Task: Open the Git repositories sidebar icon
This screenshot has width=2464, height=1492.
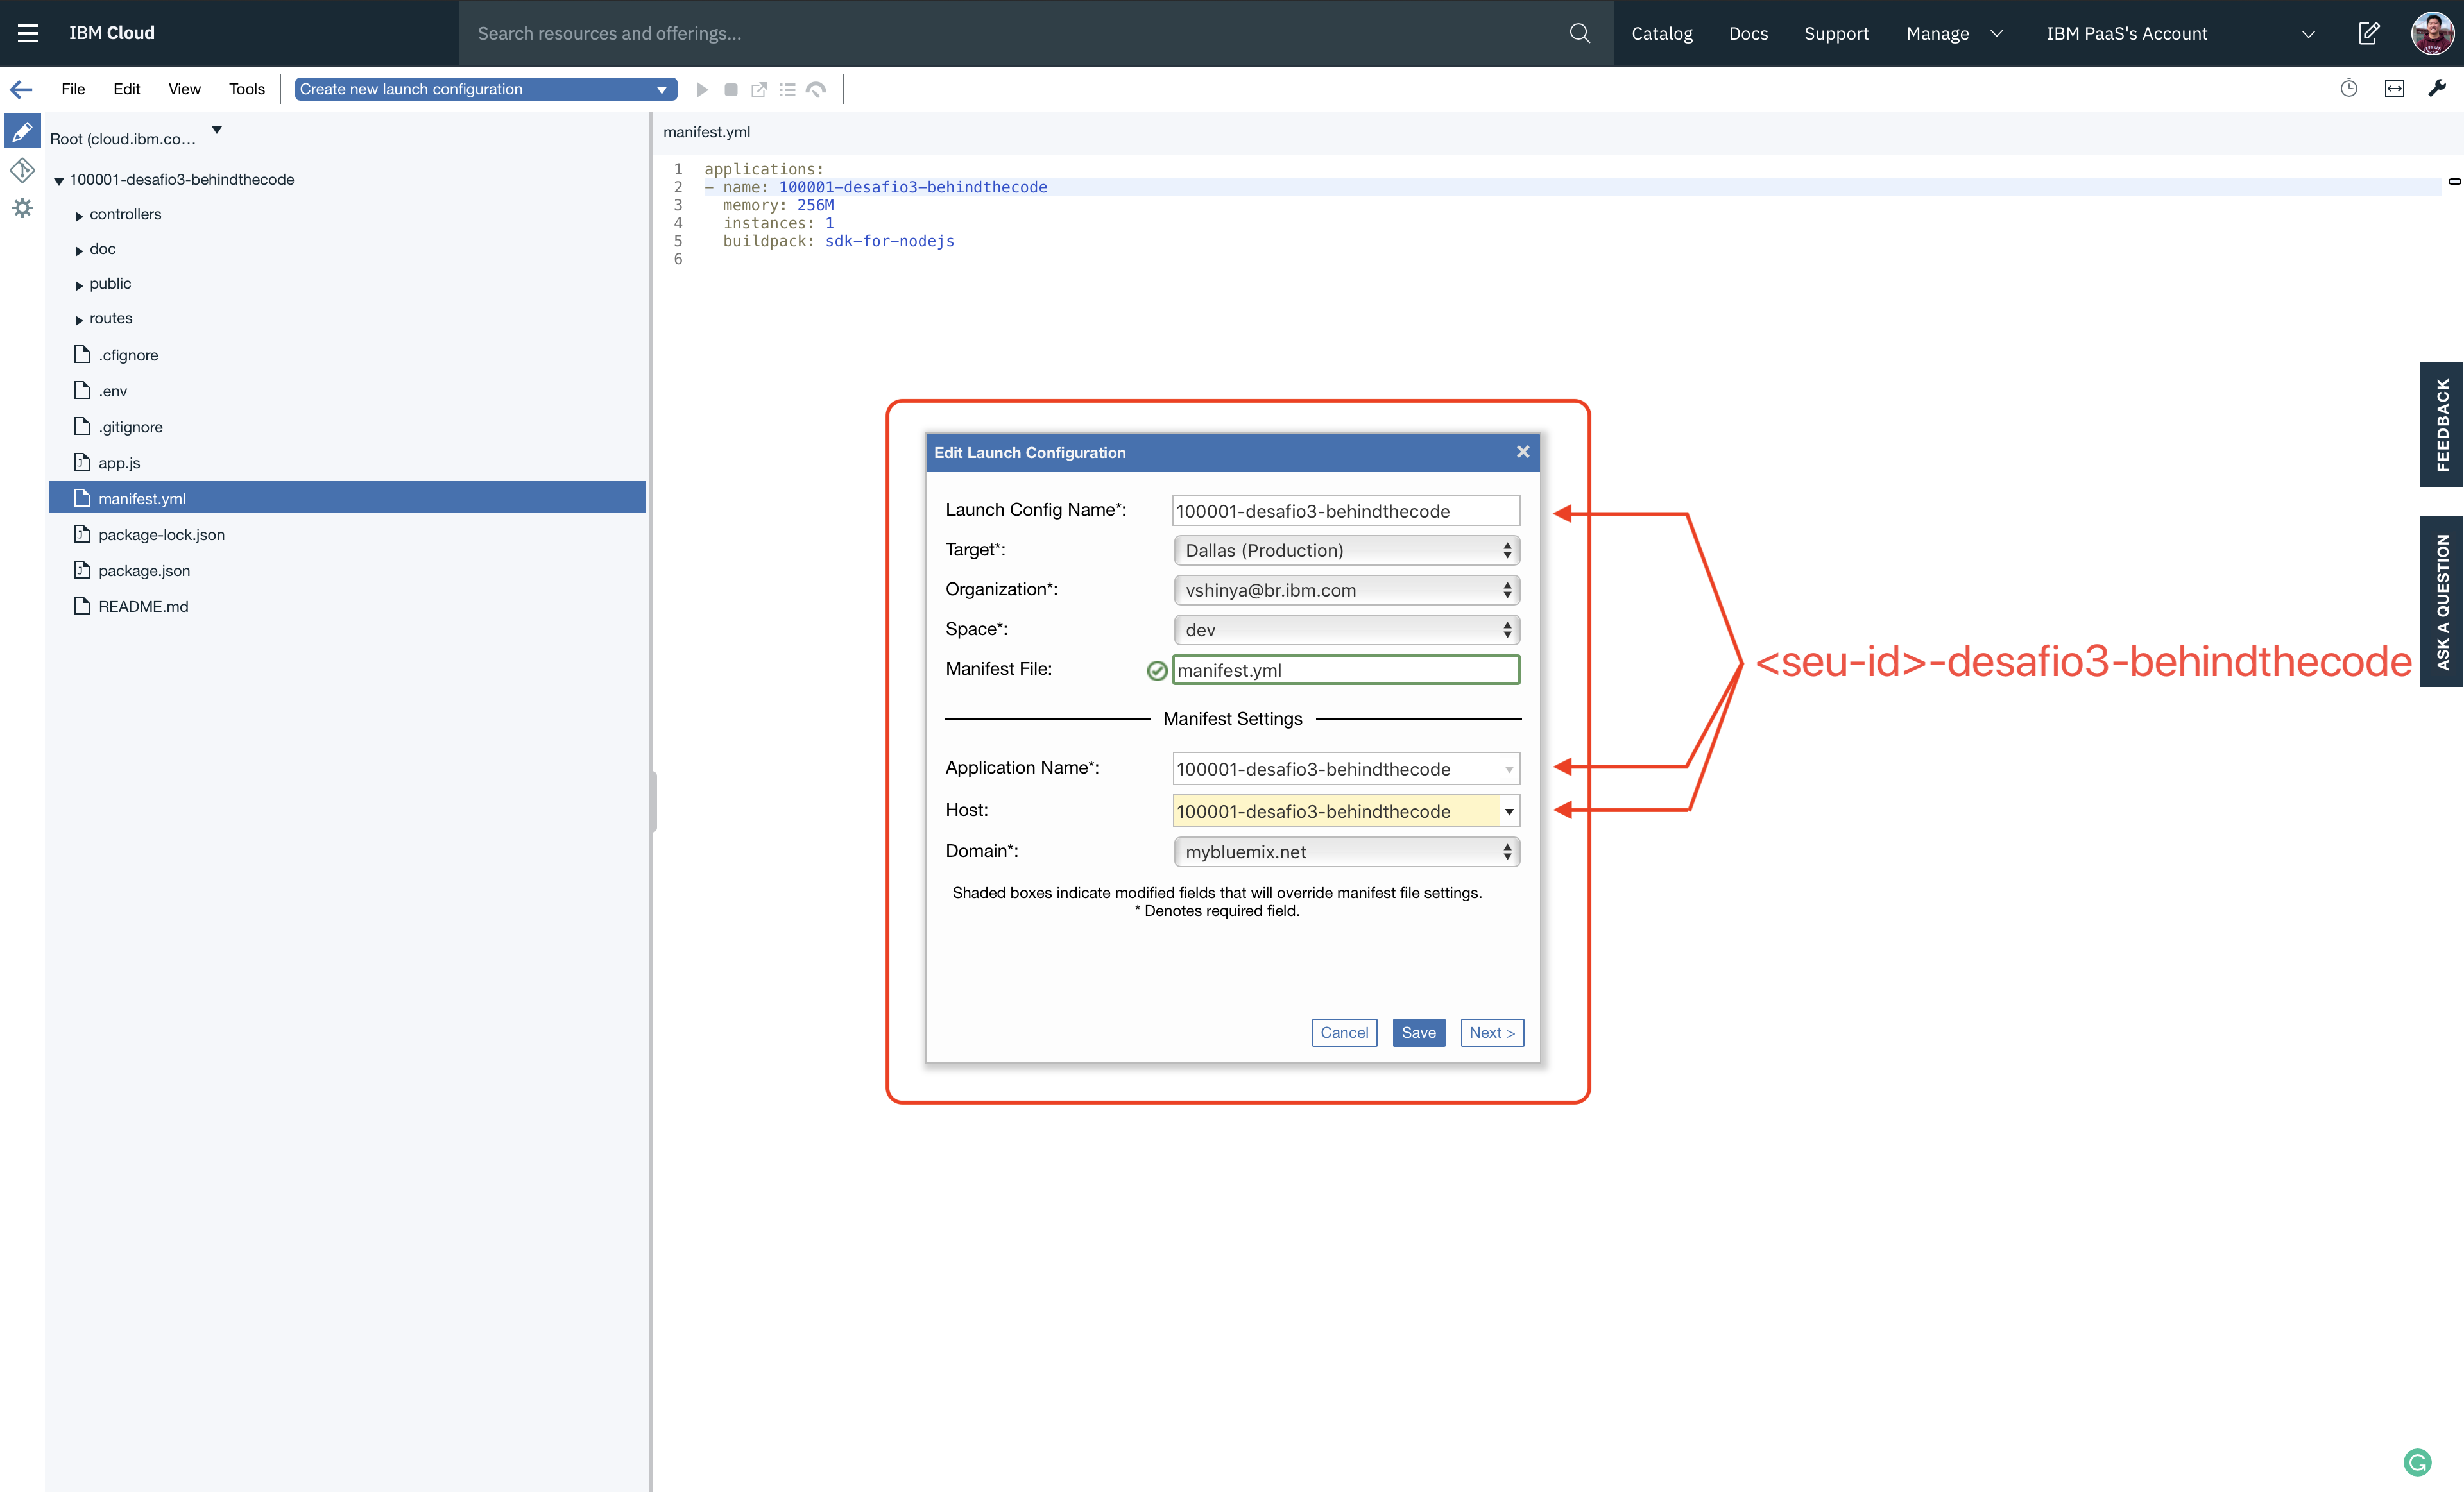Action: pos(22,170)
